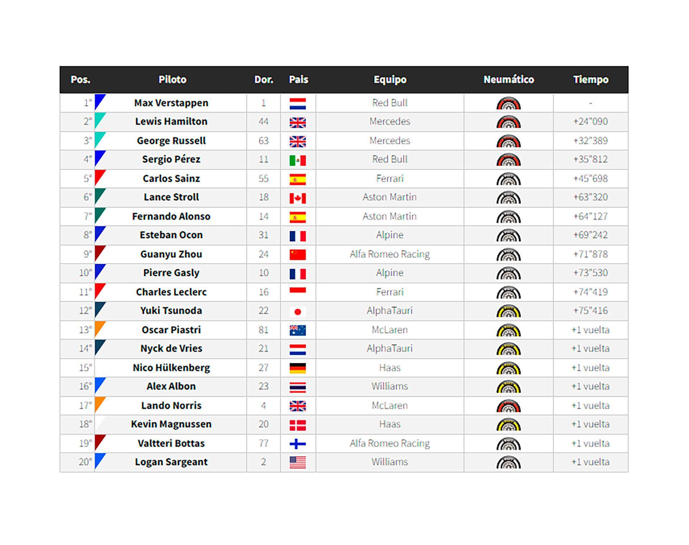Click the Finland flag beside Valtteri Bottas
The image size is (689, 545).
(297, 444)
